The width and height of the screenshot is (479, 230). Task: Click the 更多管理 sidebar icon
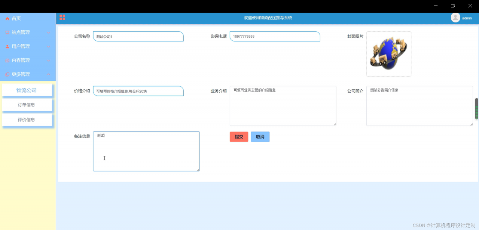click(x=7, y=74)
